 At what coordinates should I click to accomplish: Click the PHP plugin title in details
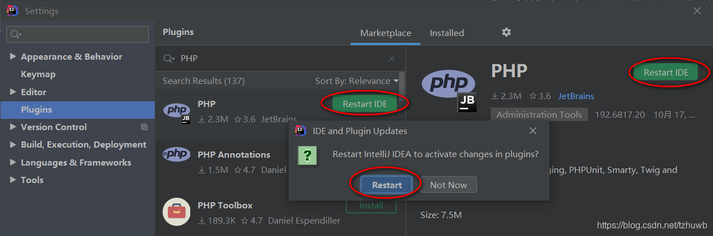tap(509, 71)
